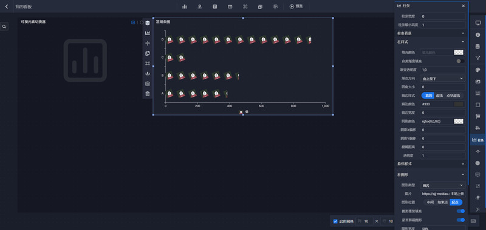Open the color palette icon in sidebar
The width and height of the screenshot is (486, 230).
coord(477,70)
